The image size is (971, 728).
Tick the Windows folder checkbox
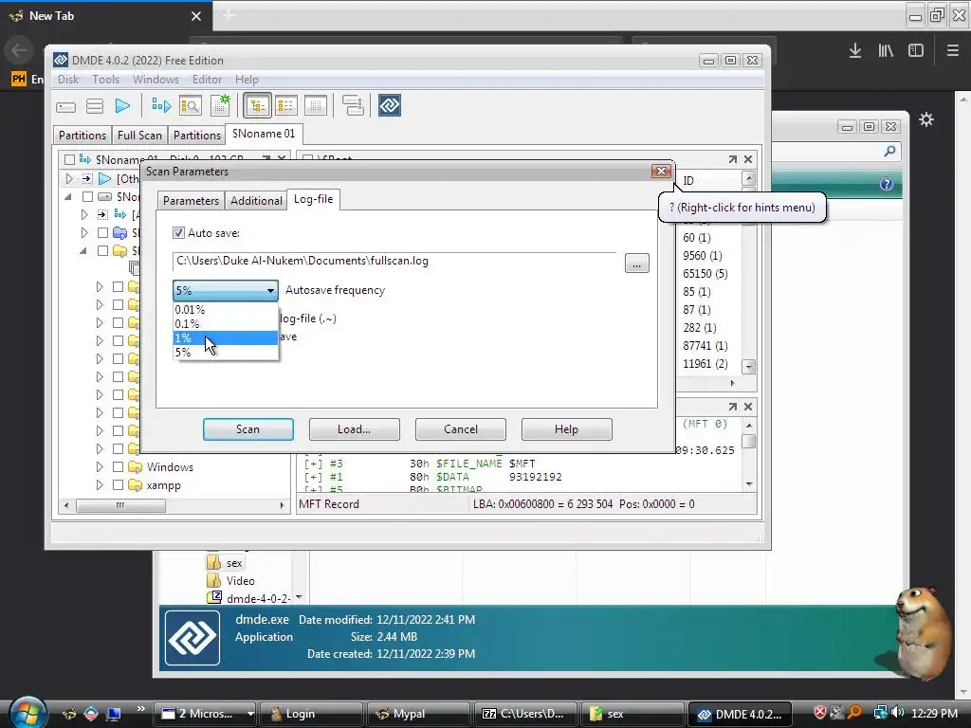tap(118, 466)
